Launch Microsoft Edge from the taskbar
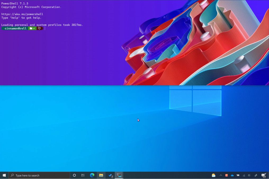Screen dimensions: 269x179 [x=92, y=175]
